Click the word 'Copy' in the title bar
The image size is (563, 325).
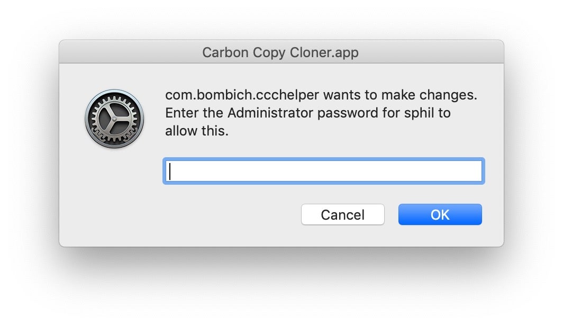coord(270,52)
